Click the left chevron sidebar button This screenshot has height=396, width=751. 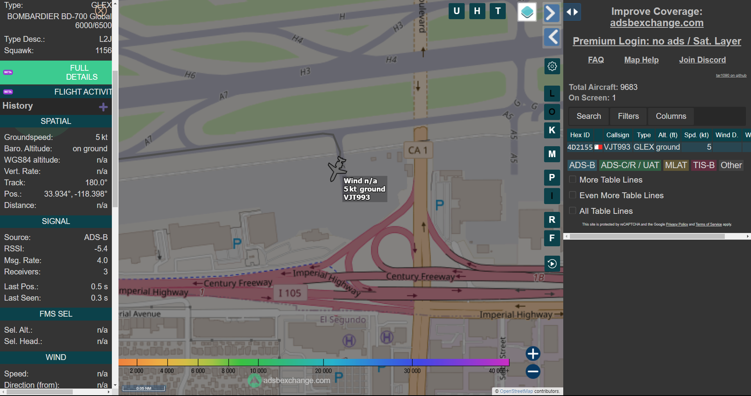tap(552, 38)
